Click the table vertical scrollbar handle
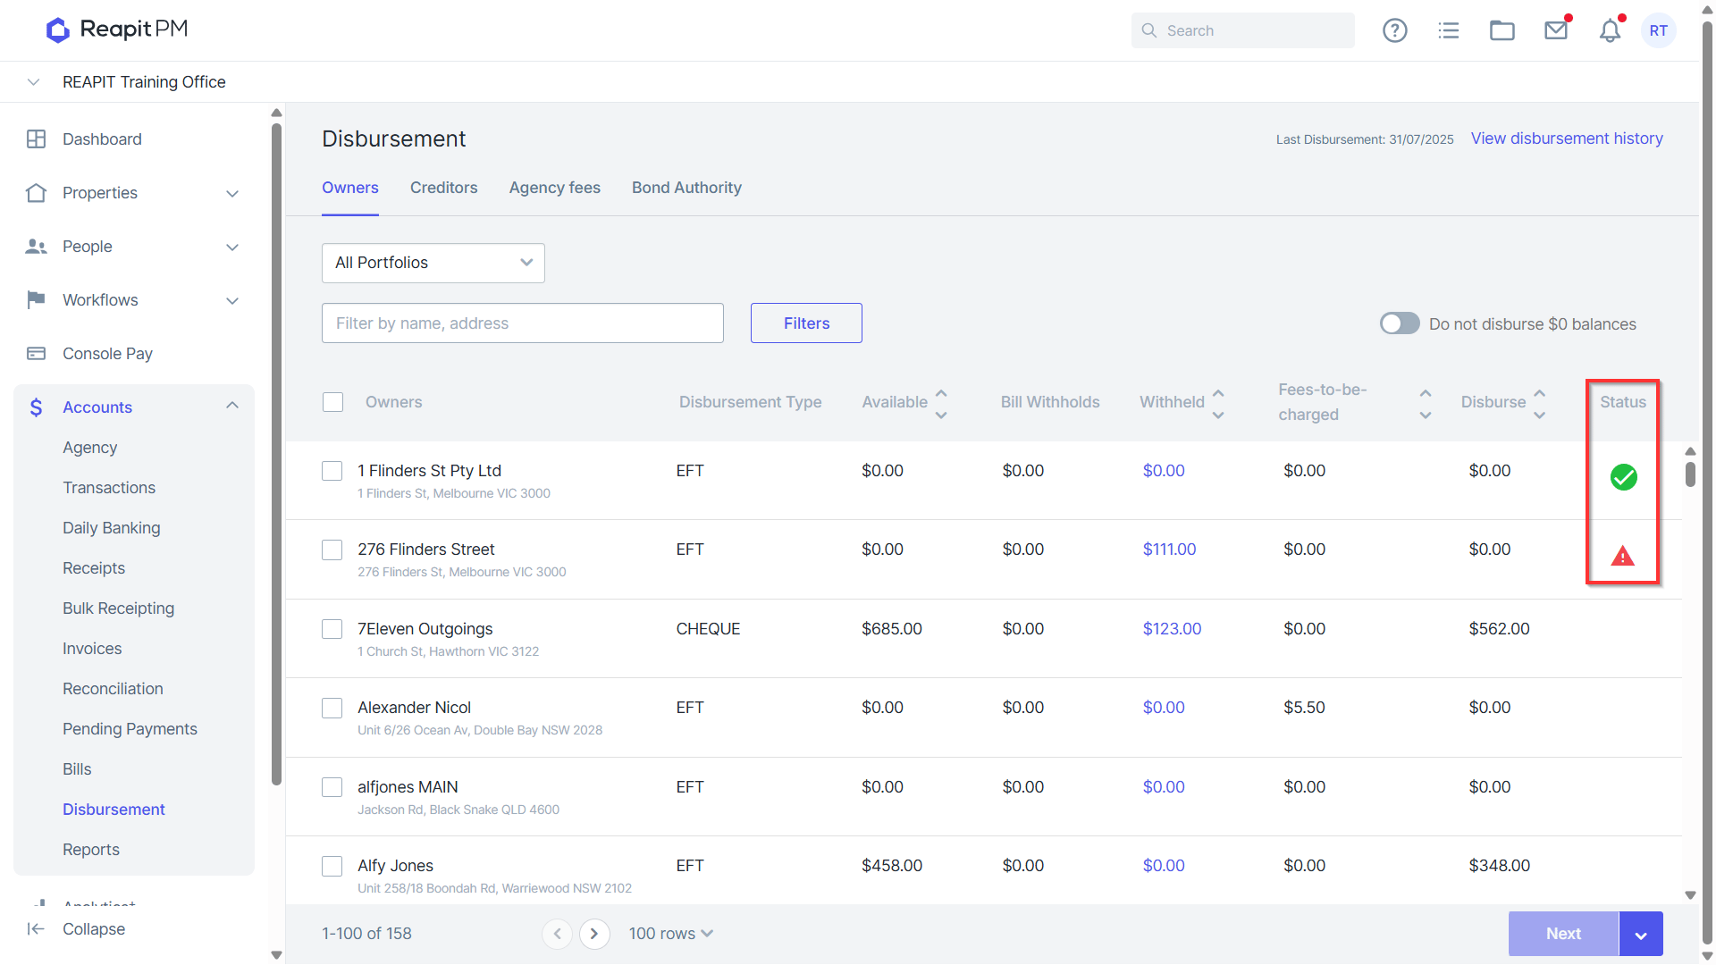Screen dimensions: 1716x965 (1690, 474)
